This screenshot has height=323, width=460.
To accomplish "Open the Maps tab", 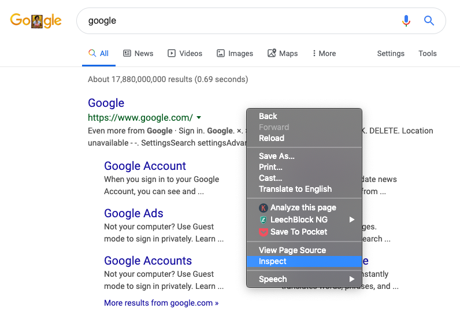I will (283, 53).
